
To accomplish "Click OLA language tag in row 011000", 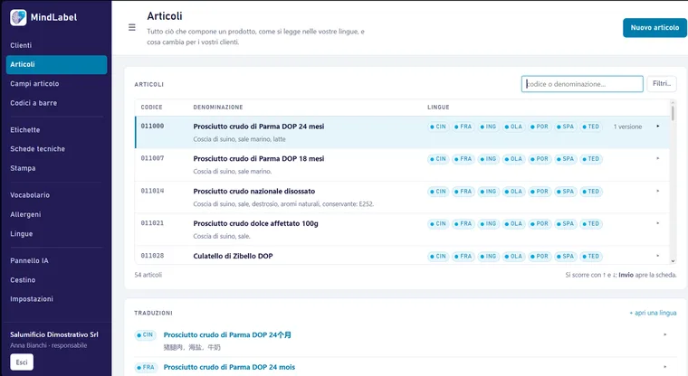I will point(513,127).
